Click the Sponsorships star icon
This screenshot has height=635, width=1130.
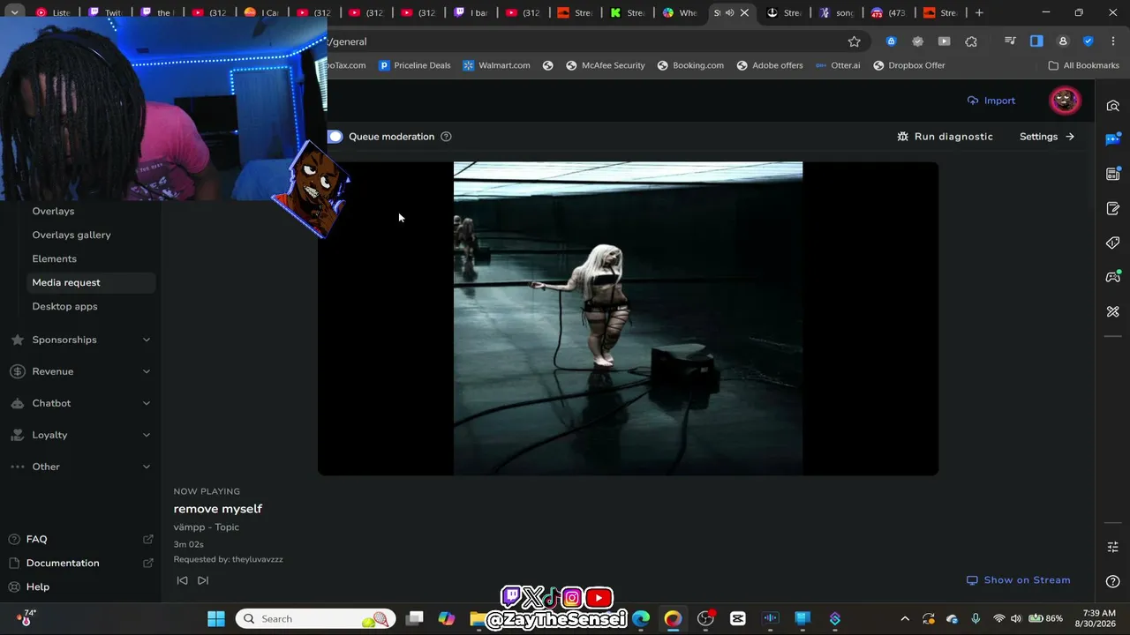[17, 340]
